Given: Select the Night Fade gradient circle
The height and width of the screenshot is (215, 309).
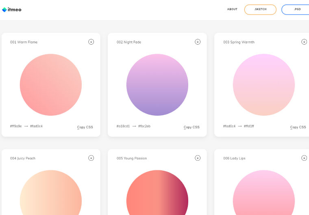Looking at the screenshot, I should (x=157, y=85).
